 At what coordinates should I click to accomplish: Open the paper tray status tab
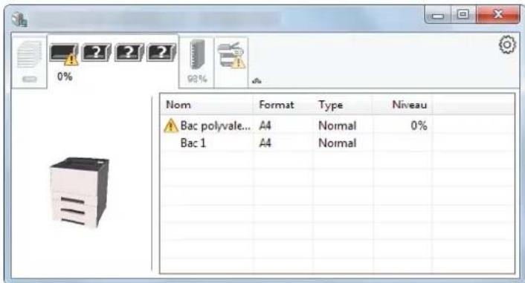point(30,62)
